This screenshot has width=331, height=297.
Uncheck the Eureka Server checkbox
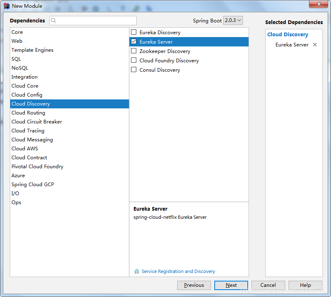133,42
